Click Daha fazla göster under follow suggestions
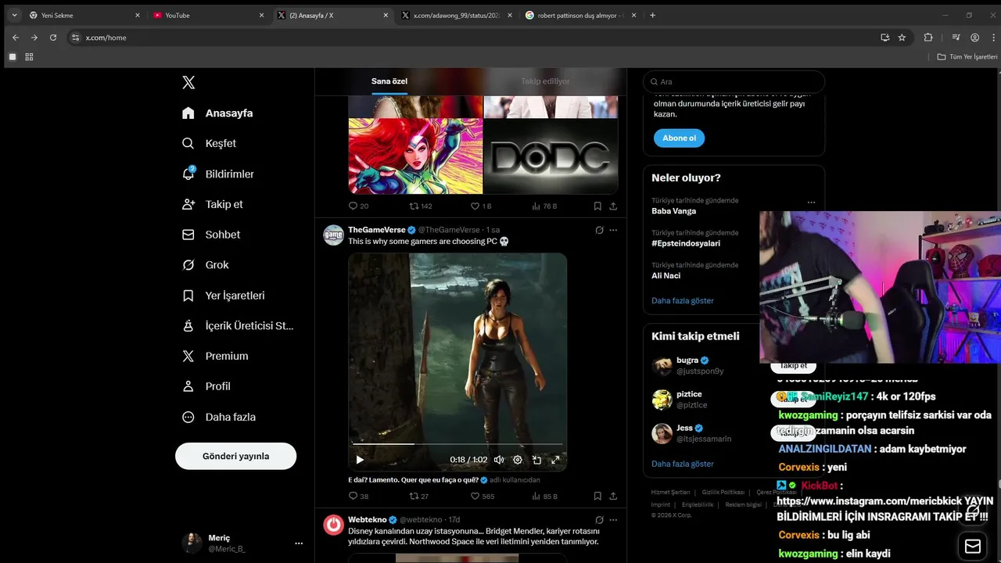Screen dimensions: 1001x563 coord(683,464)
